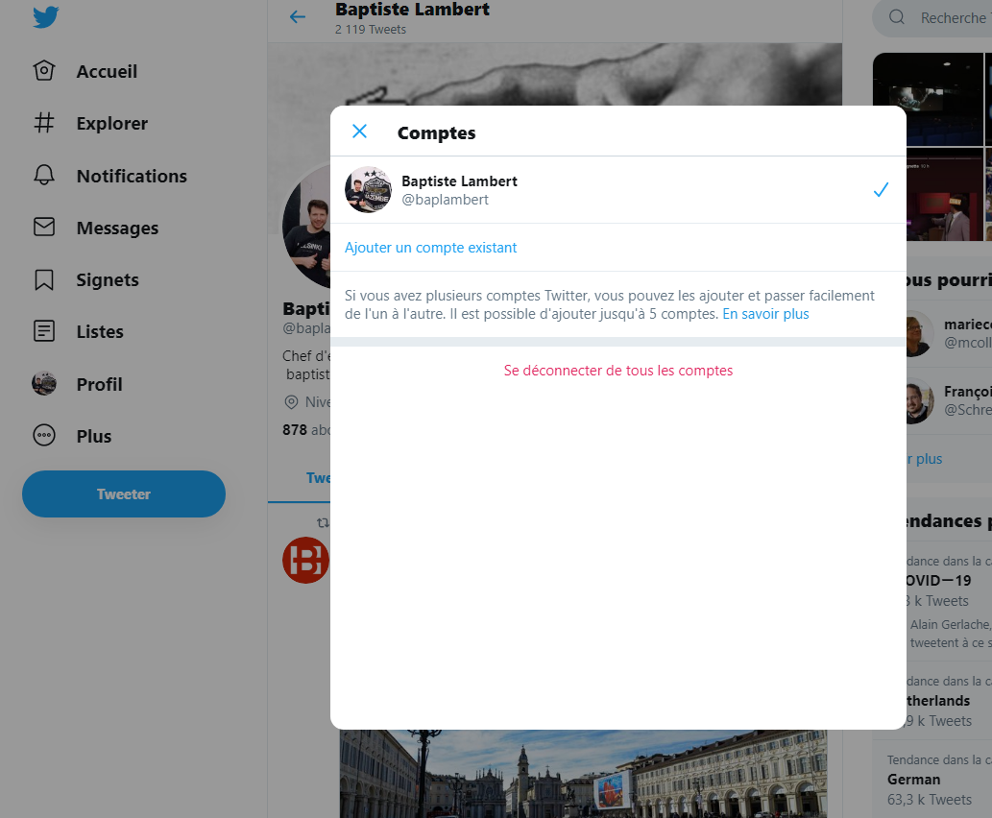The height and width of the screenshot is (818, 992).
Task: Select Baptiste Lambert account avatar in dialog
Action: point(368,190)
